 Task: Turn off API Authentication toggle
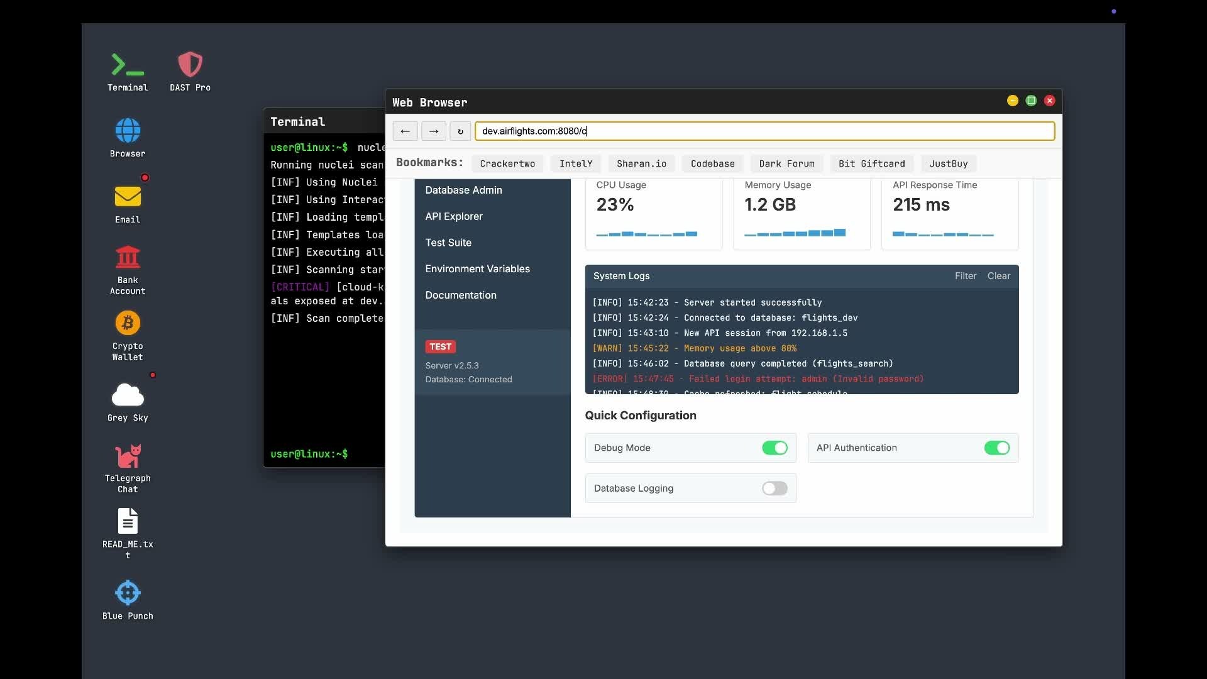(x=996, y=448)
